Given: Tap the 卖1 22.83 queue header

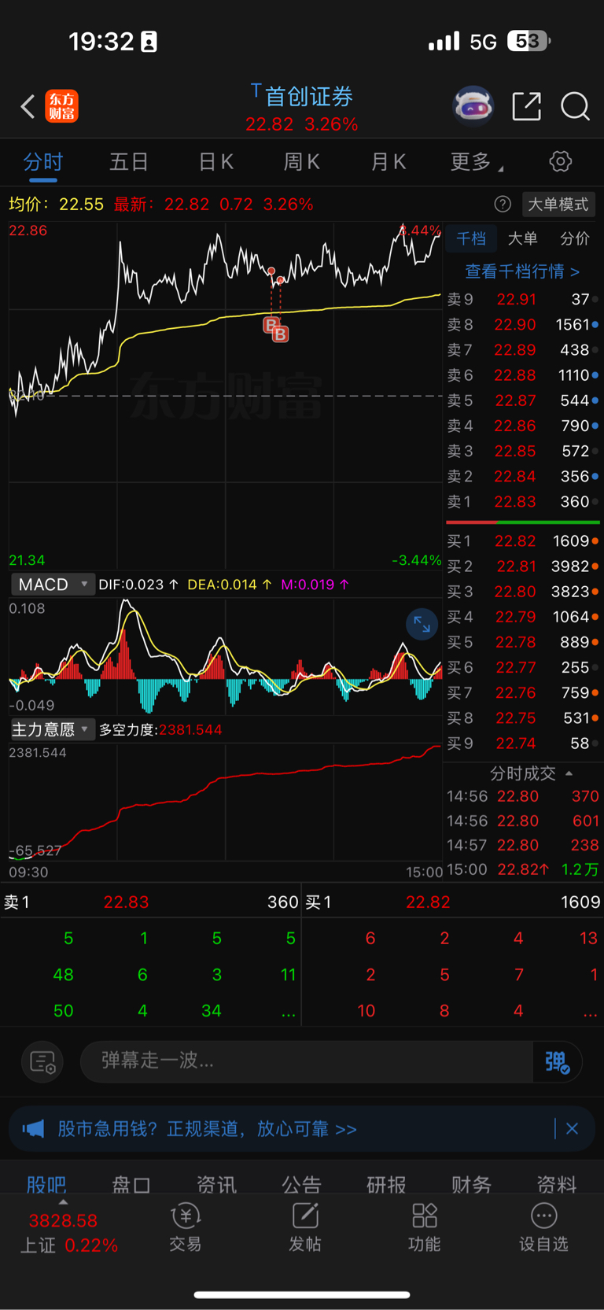Looking at the screenshot, I should 151,902.
